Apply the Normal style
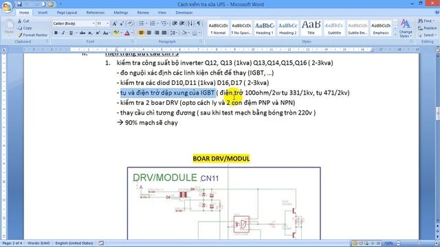 tap(218, 28)
